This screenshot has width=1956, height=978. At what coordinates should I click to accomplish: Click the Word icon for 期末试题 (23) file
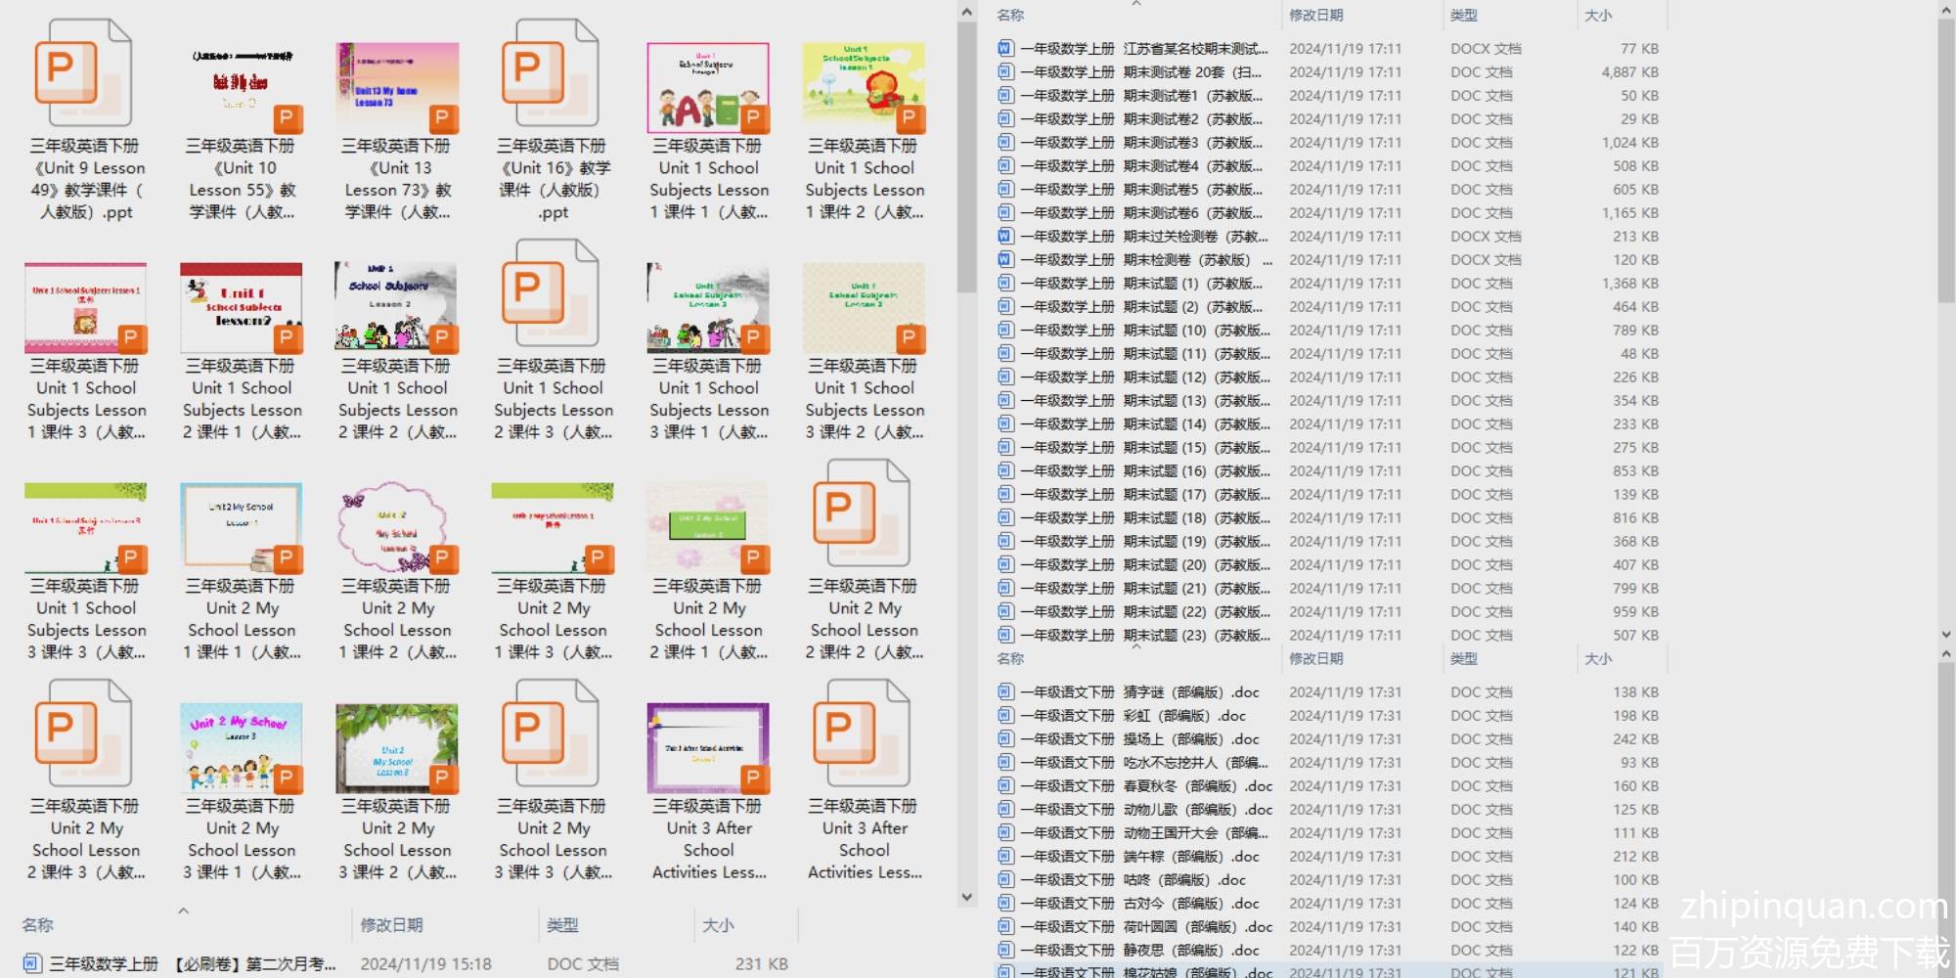point(1005,635)
